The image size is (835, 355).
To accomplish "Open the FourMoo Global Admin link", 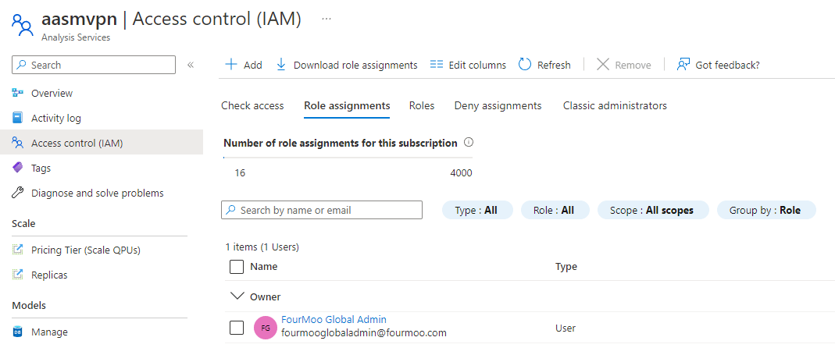I will tap(334, 319).
